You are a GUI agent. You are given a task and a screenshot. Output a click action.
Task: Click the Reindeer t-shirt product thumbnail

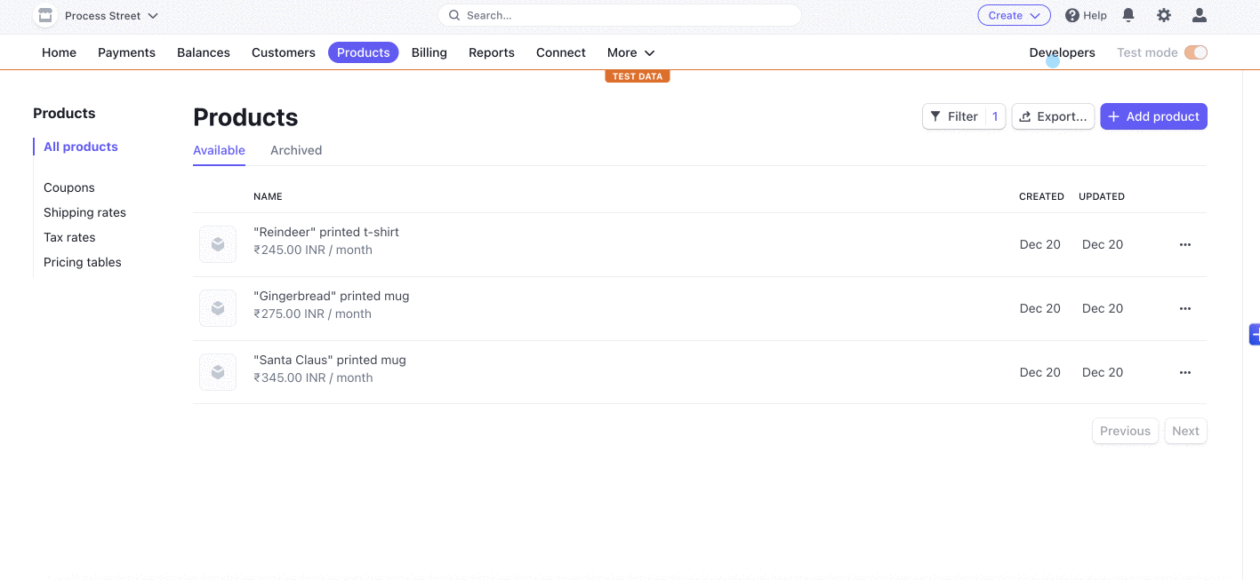coord(218,244)
